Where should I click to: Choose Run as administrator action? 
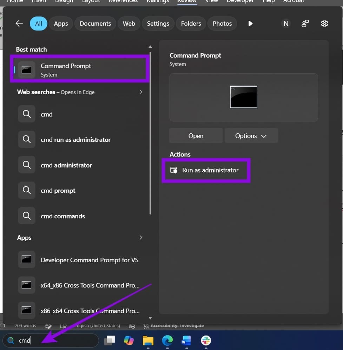(x=206, y=170)
